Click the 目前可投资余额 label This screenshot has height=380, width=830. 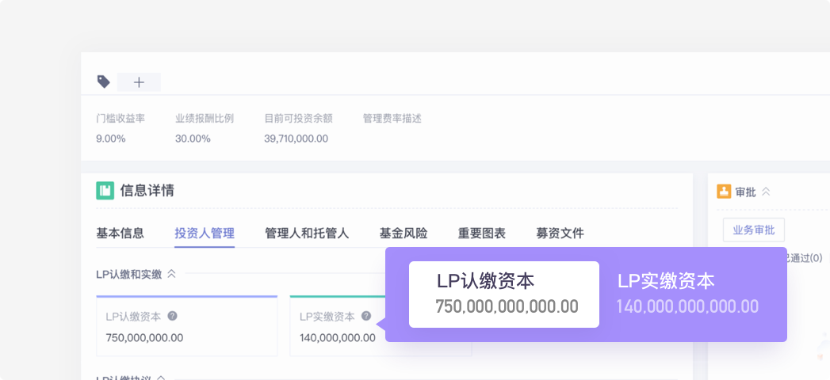point(299,119)
